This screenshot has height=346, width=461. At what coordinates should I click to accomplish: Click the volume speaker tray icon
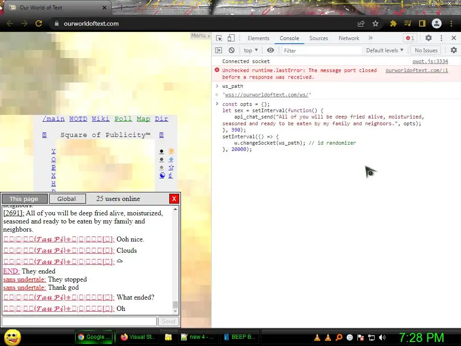[x=382, y=337]
